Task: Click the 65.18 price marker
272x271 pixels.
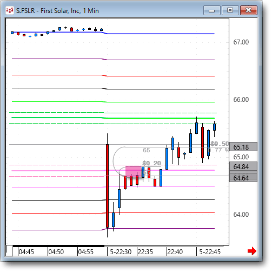Action: tap(243, 147)
